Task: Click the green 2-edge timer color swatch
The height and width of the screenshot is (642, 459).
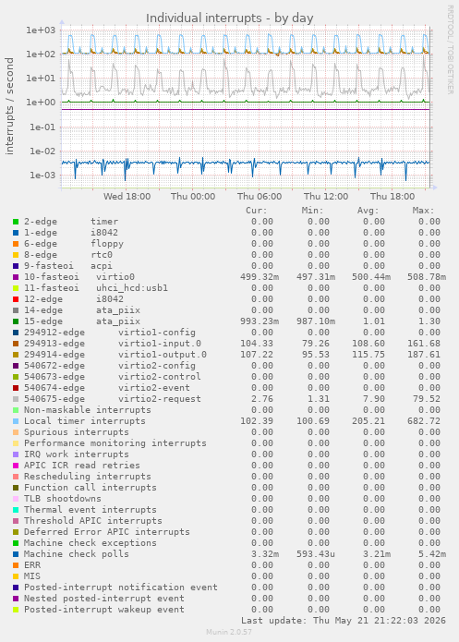Action: point(16,222)
